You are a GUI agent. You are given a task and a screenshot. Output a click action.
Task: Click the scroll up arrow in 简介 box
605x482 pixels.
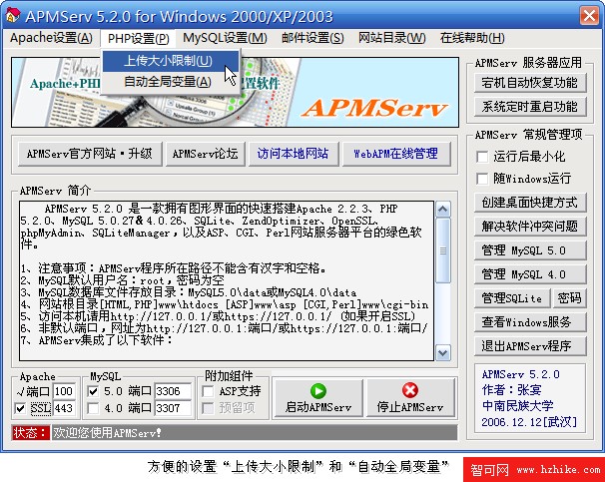click(443, 209)
